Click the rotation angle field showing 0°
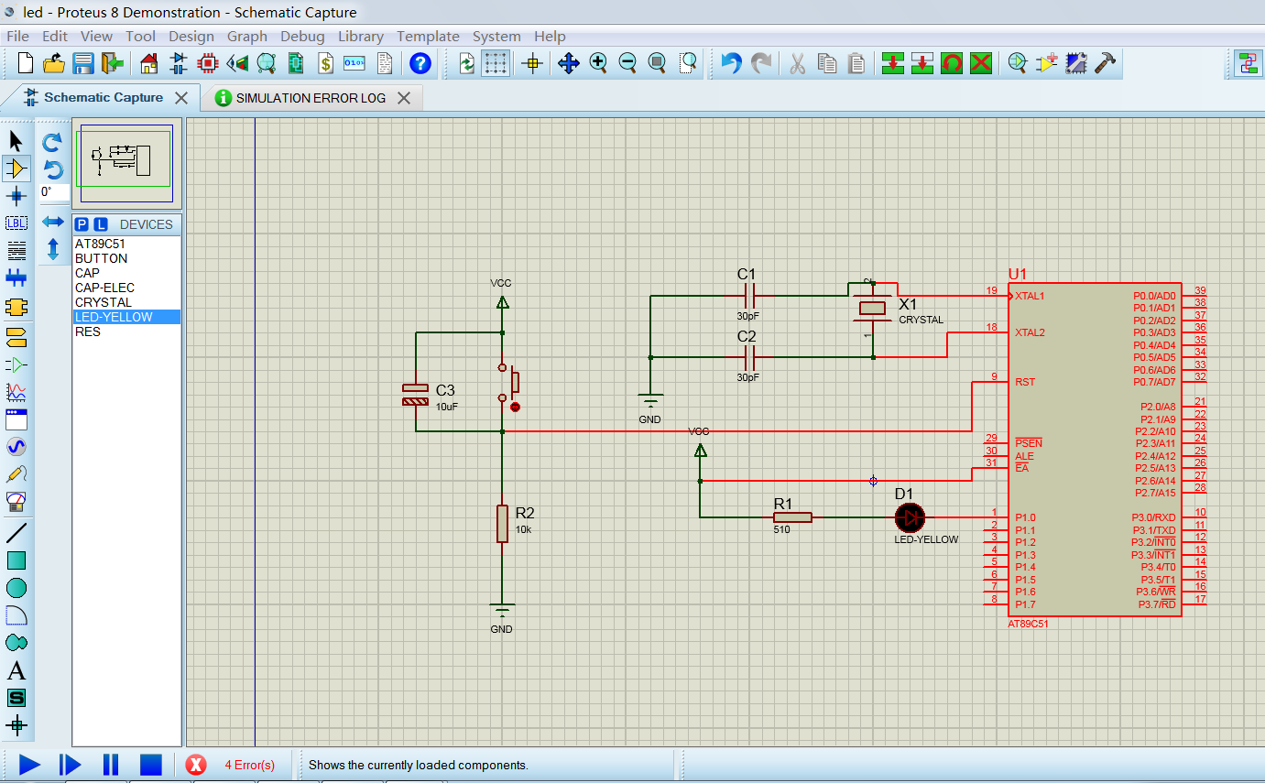 click(x=54, y=192)
